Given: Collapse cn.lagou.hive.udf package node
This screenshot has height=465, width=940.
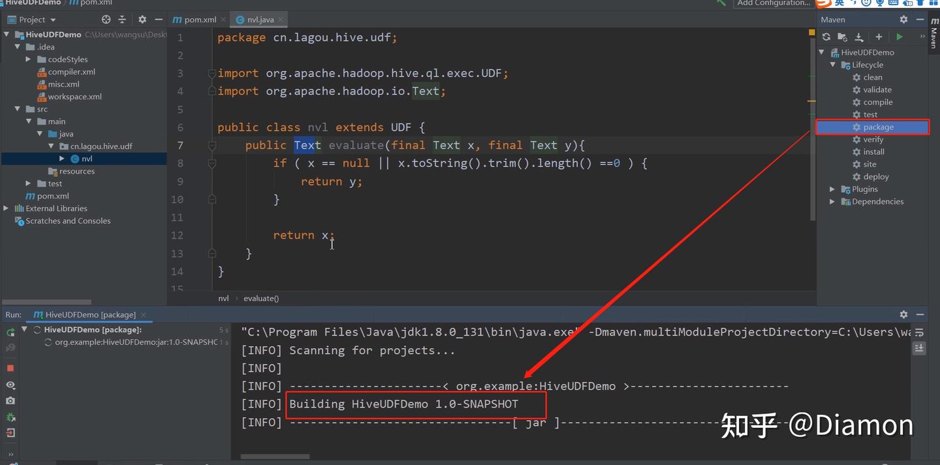Looking at the screenshot, I should coord(51,146).
